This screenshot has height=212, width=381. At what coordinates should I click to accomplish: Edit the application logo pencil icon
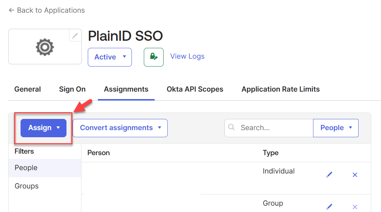click(x=75, y=36)
